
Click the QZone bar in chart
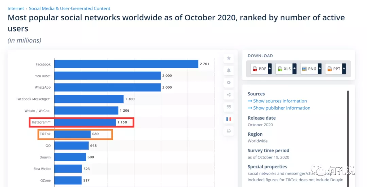tap(68, 181)
